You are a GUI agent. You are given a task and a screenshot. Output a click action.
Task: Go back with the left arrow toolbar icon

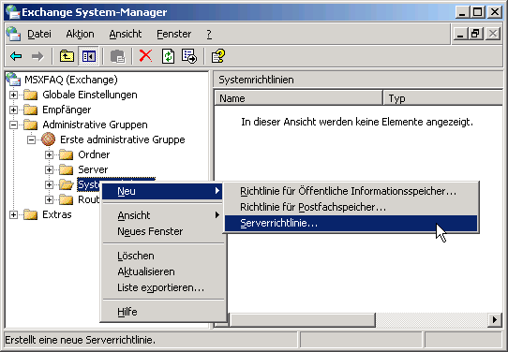click(16, 56)
